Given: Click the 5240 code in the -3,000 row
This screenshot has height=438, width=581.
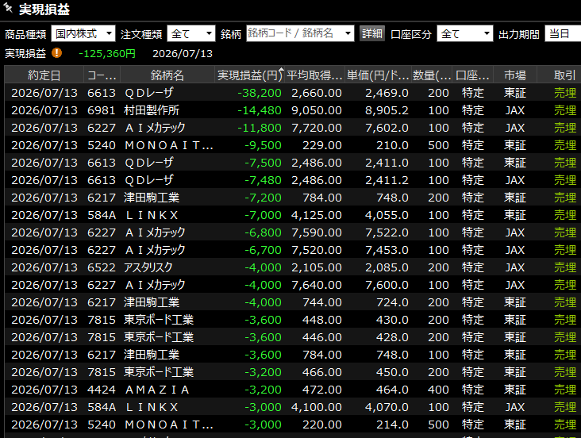Looking at the screenshot, I should [x=102, y=425].
